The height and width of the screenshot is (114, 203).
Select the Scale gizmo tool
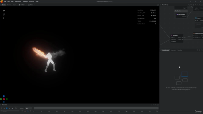(x=4, y=18)
